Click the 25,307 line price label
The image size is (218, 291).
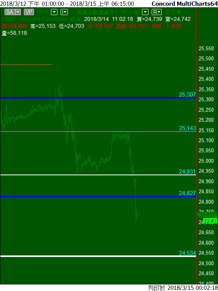click(187, 94)
